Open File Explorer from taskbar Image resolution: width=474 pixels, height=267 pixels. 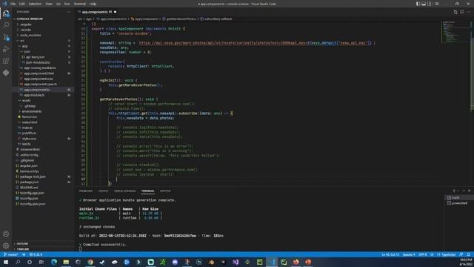[66, 262]
